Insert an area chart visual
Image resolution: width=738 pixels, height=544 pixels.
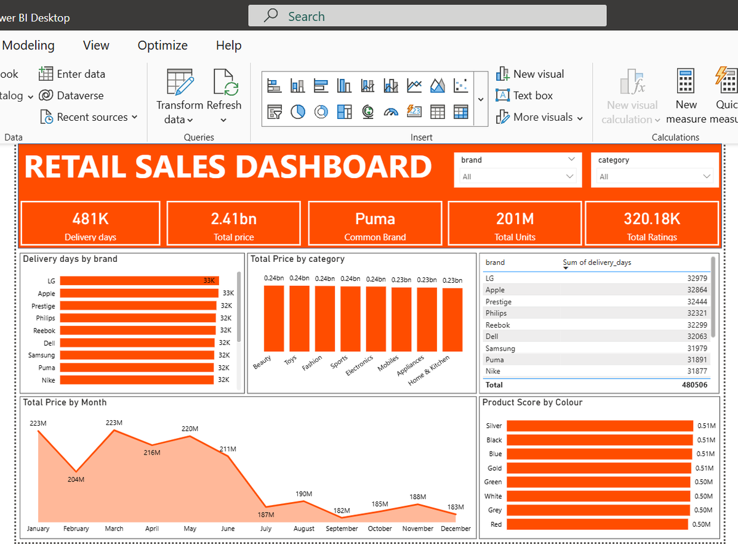(x=437, y=86)
